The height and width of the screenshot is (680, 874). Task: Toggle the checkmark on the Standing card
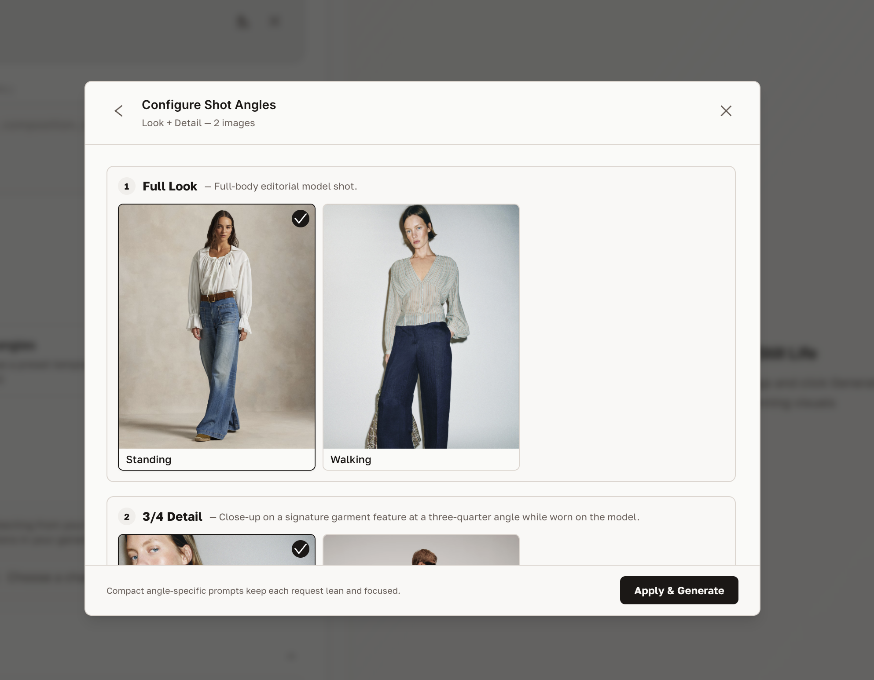301,219
